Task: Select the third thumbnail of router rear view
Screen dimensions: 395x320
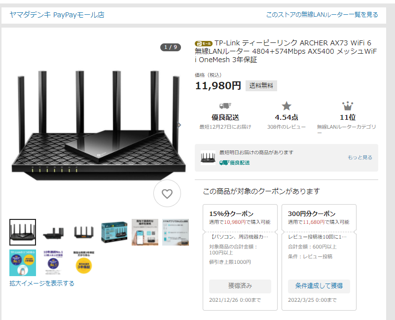Action: point(84,232)
